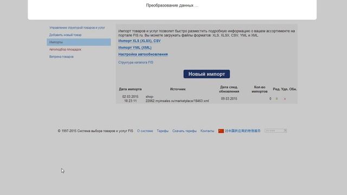Image resolution: width=347 pixels, height=195 pixels.
Task: Open Управление структурой товаров и услуг
Action: (77, 28)
